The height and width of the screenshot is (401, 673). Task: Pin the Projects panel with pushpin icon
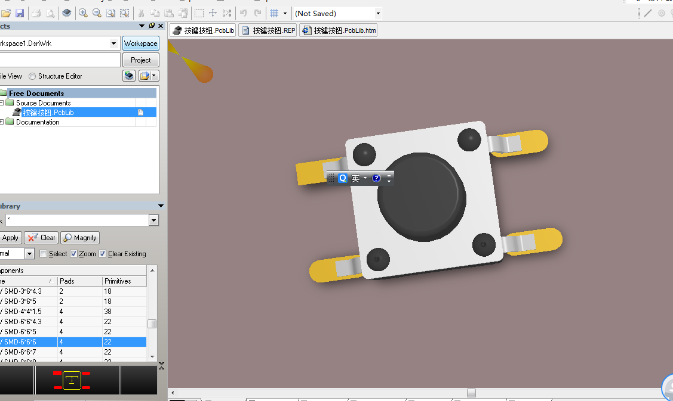(x=152, y=26)
